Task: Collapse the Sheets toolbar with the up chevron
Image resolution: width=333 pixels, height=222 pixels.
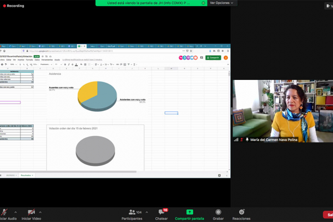Action: (228, 64)
